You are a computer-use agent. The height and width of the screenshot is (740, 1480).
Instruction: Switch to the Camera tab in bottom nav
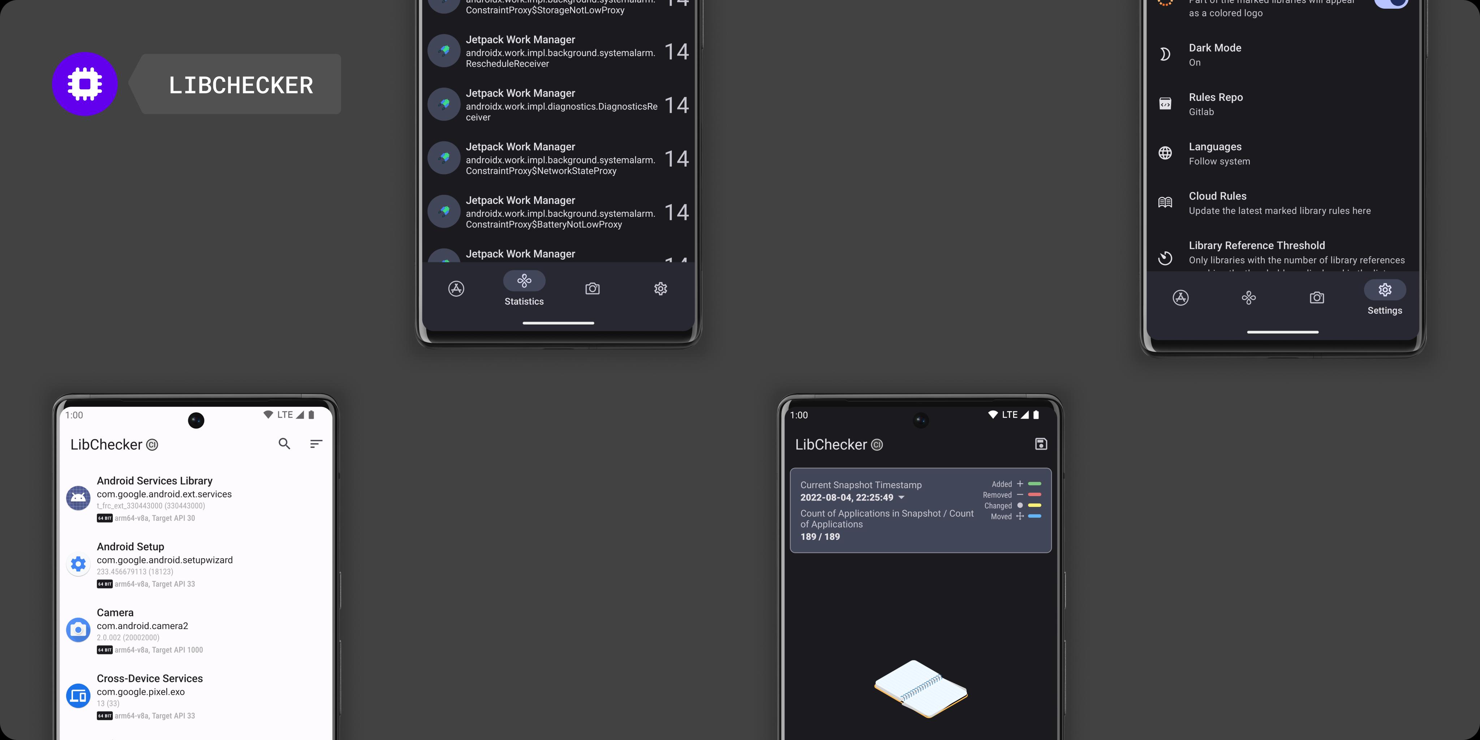click(593, 288)
